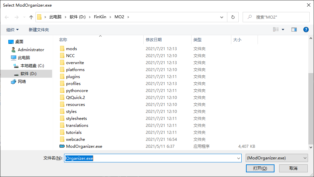The width and height of the screenshot is (314, 177).
Task: Open help with question mark icon
Action: click(x=306, y=30)
